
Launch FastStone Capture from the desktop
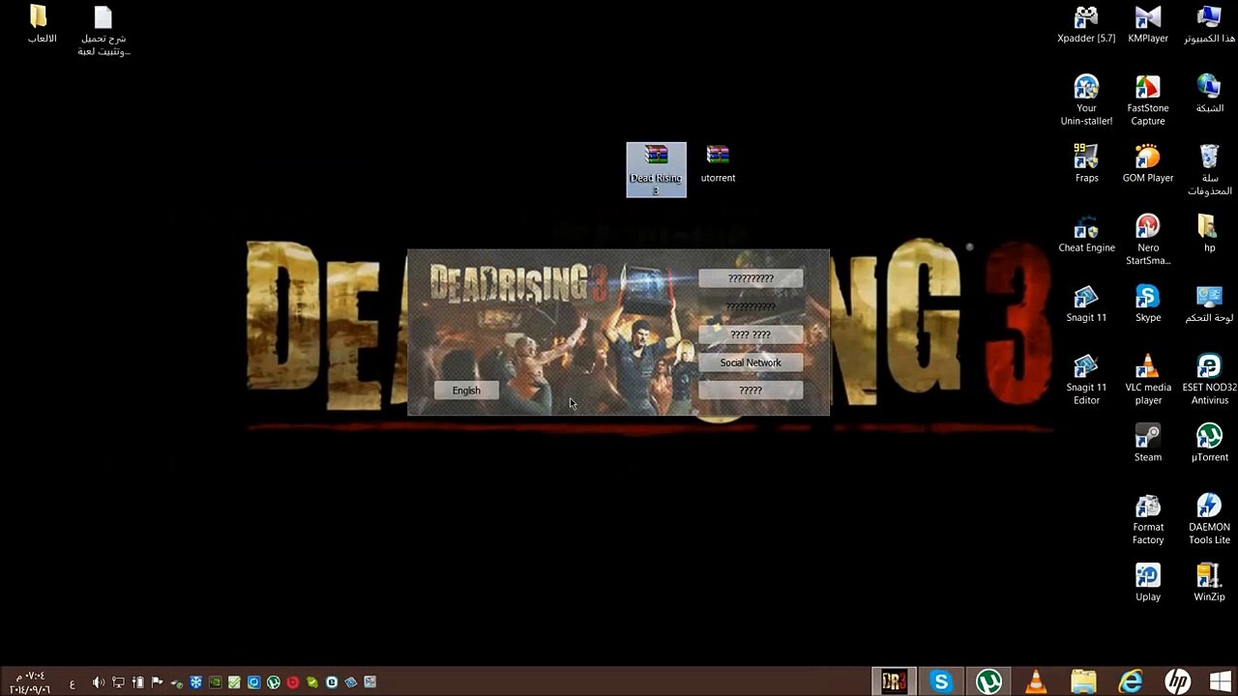(x=1148, y=101)
